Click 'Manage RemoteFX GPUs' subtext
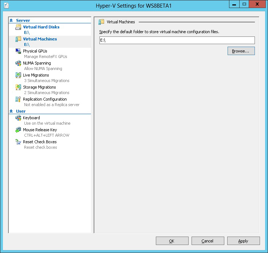 46,57
